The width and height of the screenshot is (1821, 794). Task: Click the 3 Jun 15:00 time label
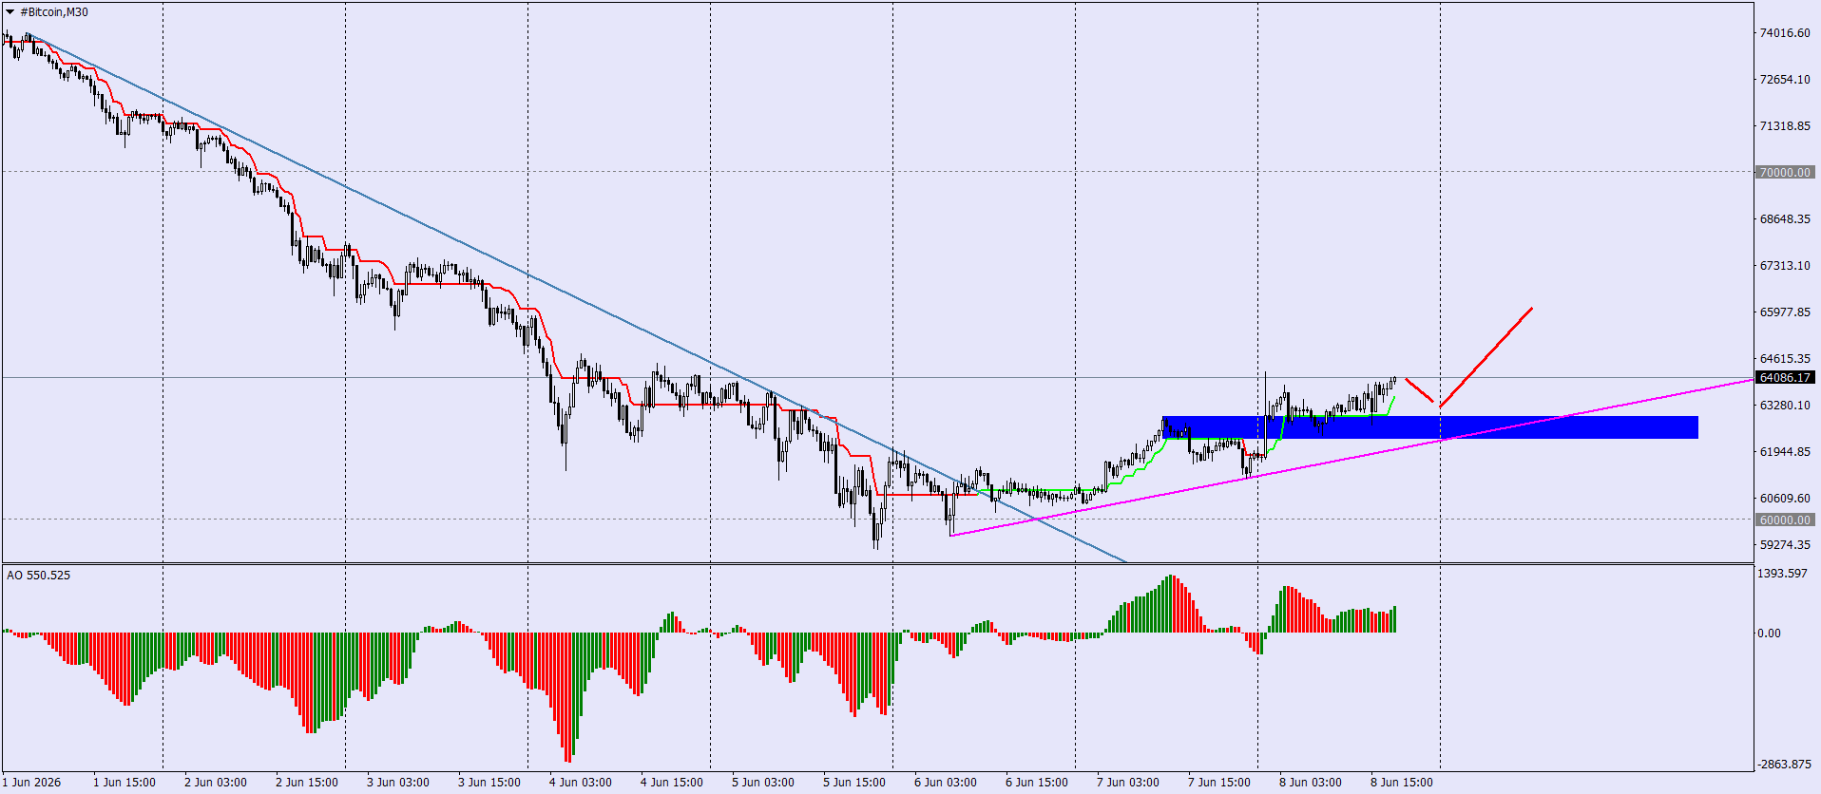pos(489,783)
